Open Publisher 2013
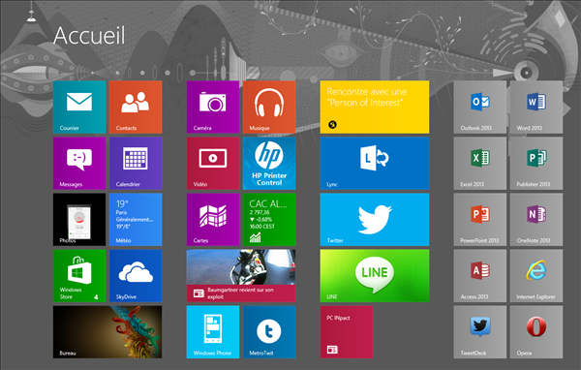 click(536, 164)
